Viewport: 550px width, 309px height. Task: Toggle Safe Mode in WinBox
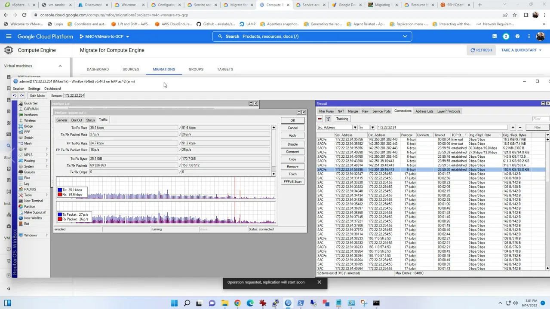(37, 96)
